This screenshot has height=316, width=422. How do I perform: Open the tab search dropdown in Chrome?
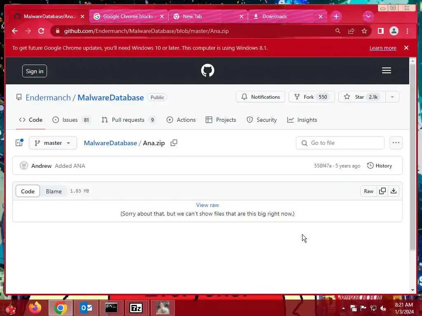pyautogui.click(x=368, y=16)
